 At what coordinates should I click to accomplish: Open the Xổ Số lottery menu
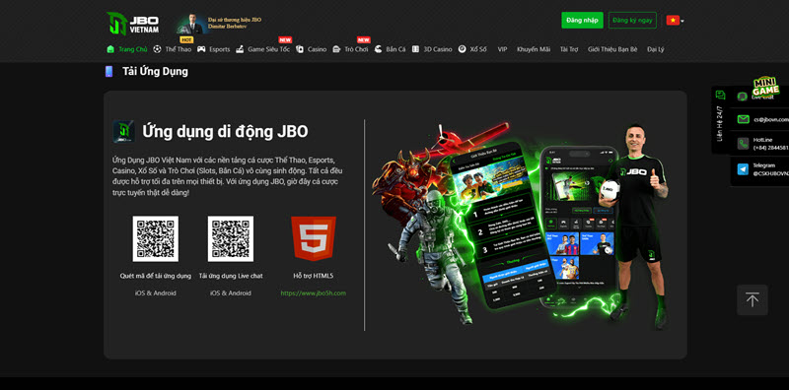click(472, 49)
